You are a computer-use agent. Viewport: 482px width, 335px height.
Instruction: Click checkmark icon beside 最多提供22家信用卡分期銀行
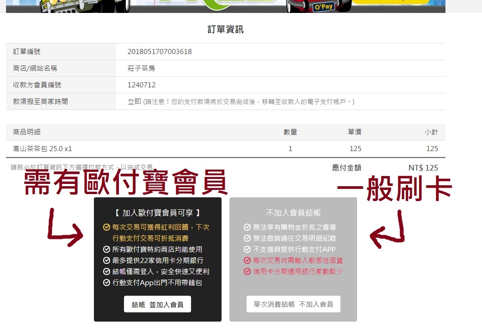(106, 261)
